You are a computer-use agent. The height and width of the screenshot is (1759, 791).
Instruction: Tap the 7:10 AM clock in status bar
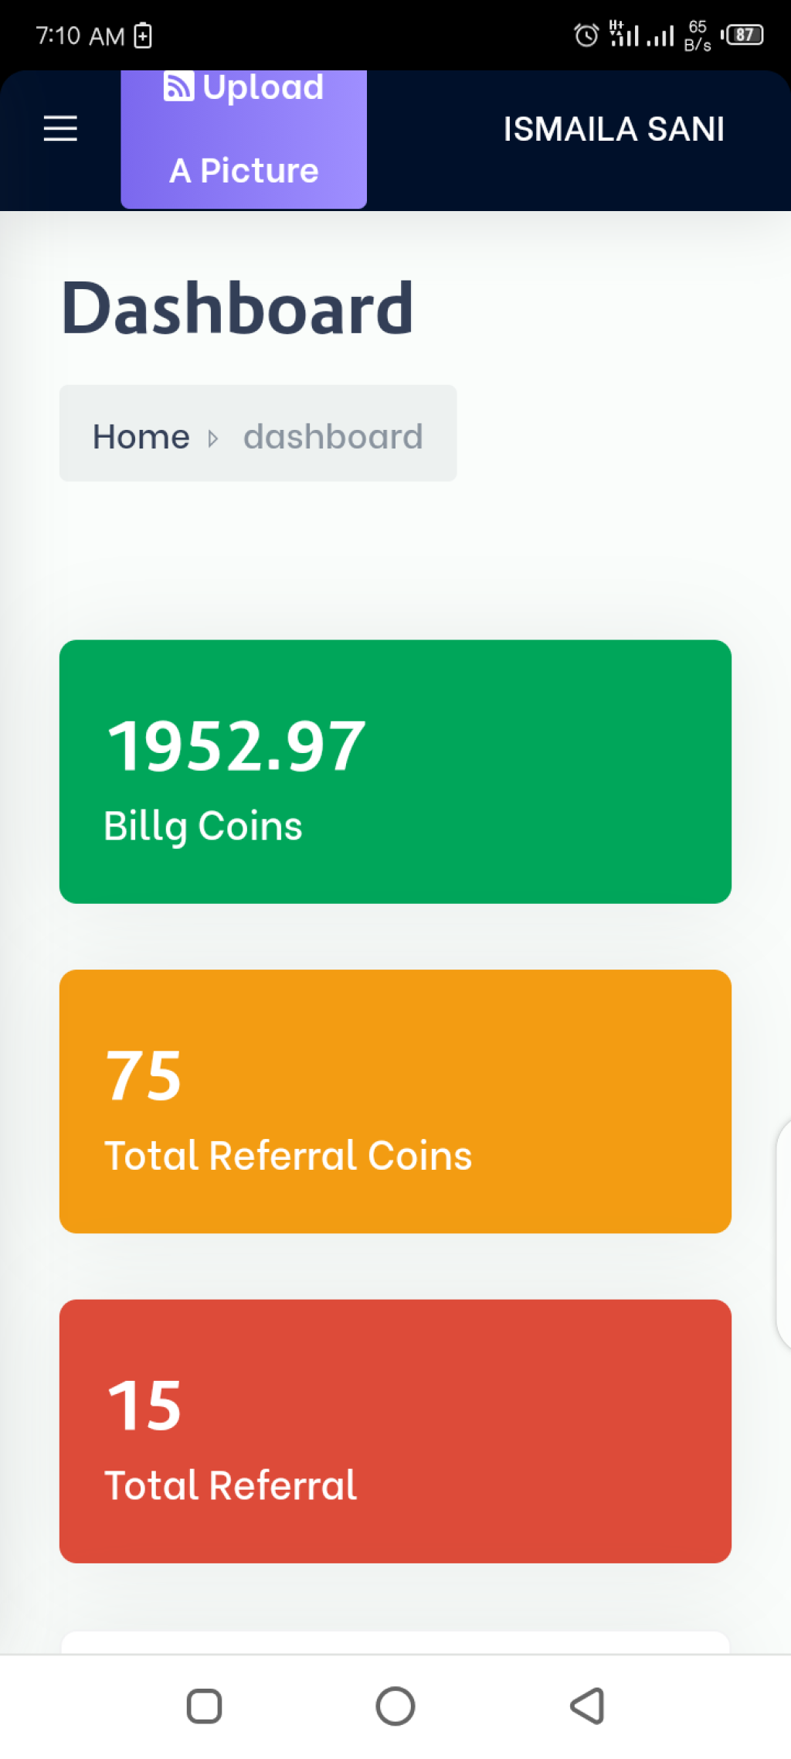tap(80, 36)
